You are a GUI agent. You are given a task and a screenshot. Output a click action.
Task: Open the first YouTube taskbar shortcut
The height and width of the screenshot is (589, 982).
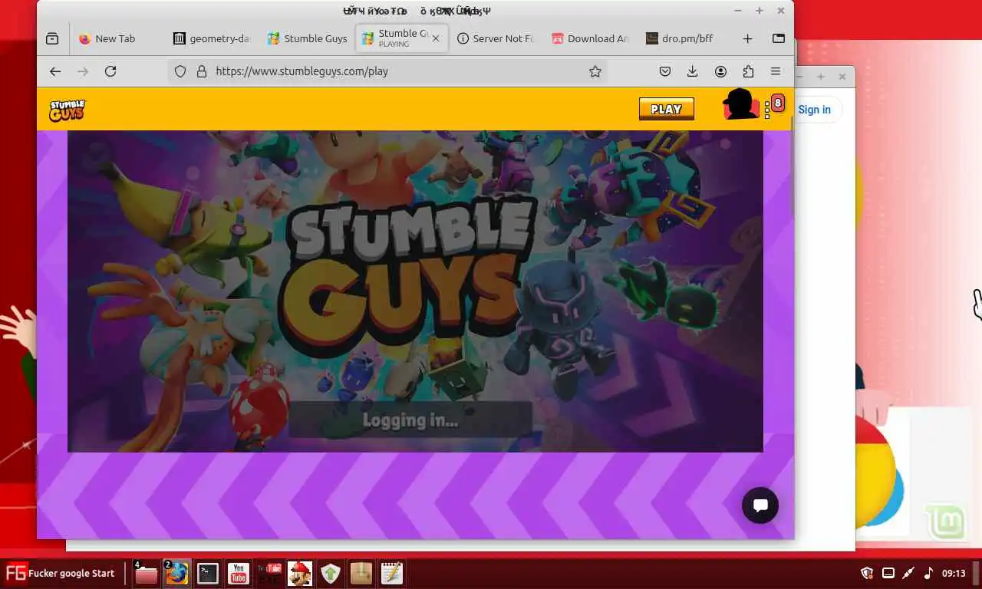[x=239, y=573]
